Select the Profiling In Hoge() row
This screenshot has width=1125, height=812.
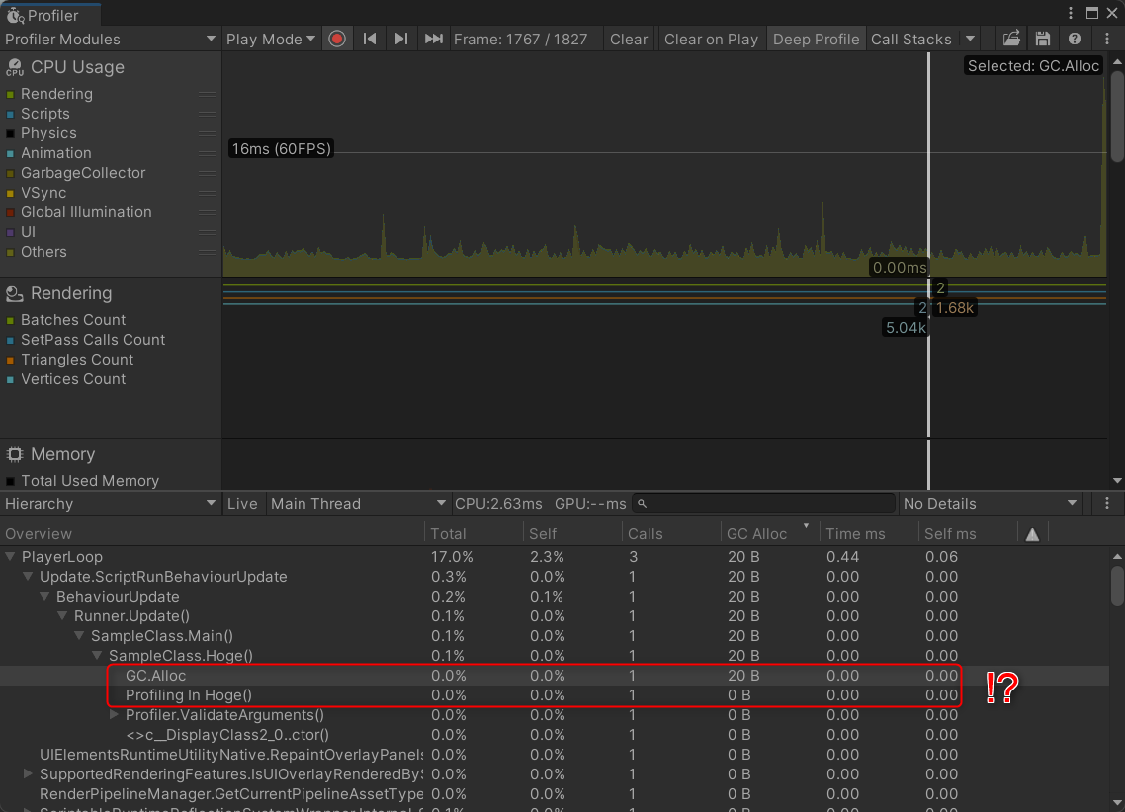tap(554, 695)
